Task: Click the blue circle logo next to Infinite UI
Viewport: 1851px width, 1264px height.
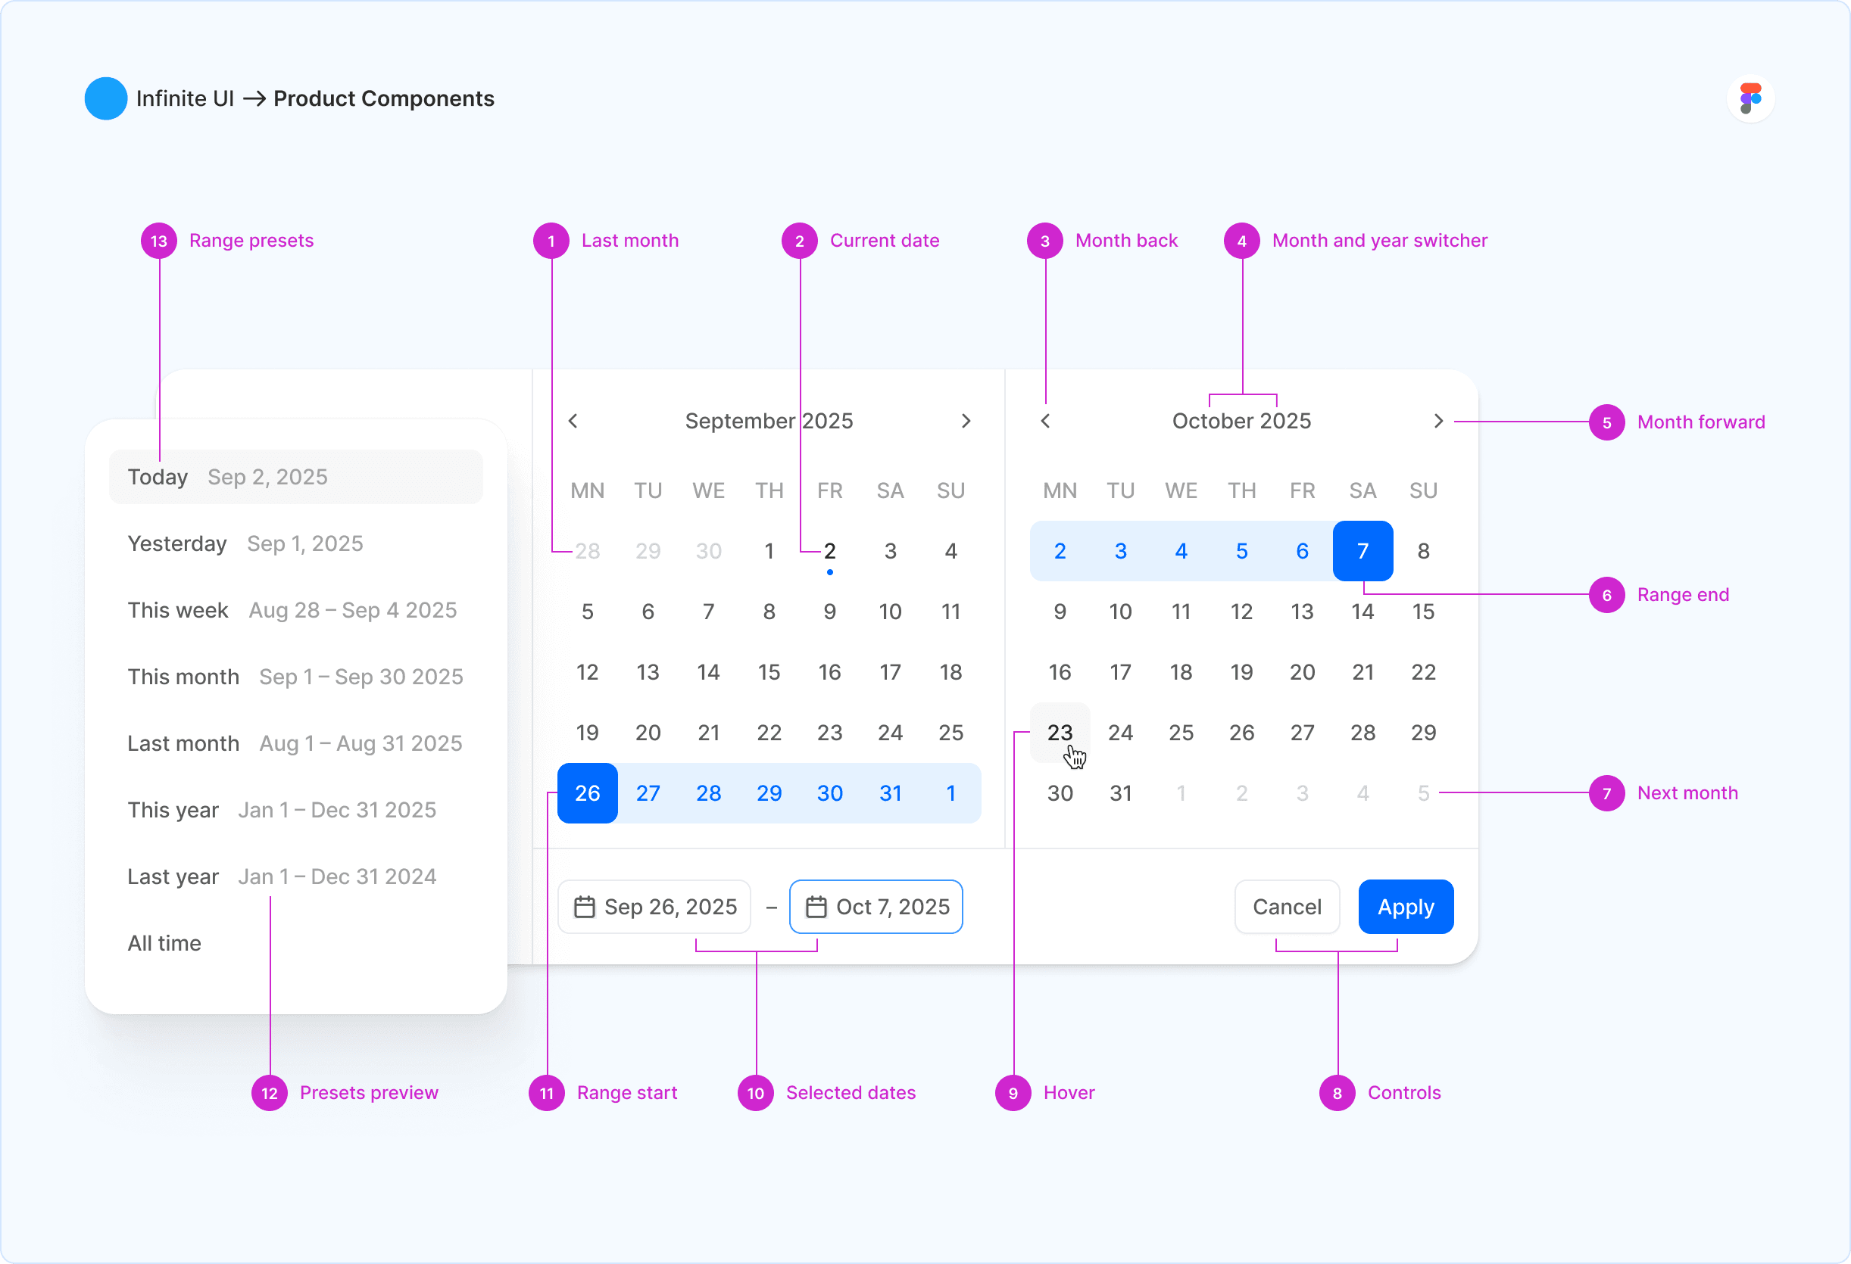Action: [x=106, y=98]
